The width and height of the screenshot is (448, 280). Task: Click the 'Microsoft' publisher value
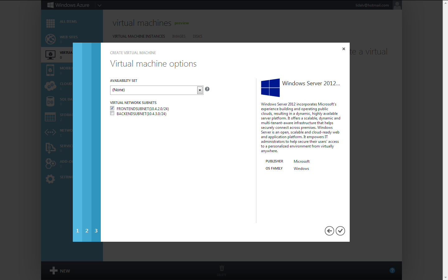[301, 161]
